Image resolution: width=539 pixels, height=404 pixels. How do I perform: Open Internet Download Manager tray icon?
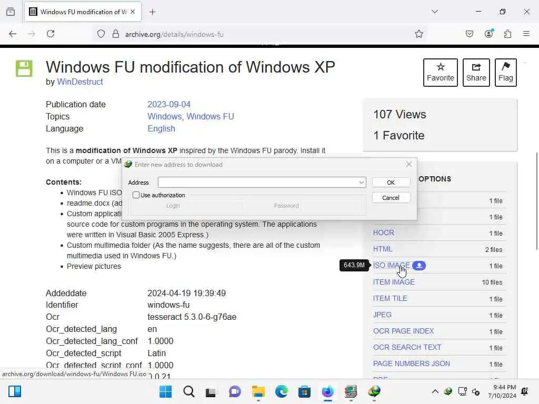(448, 391)
